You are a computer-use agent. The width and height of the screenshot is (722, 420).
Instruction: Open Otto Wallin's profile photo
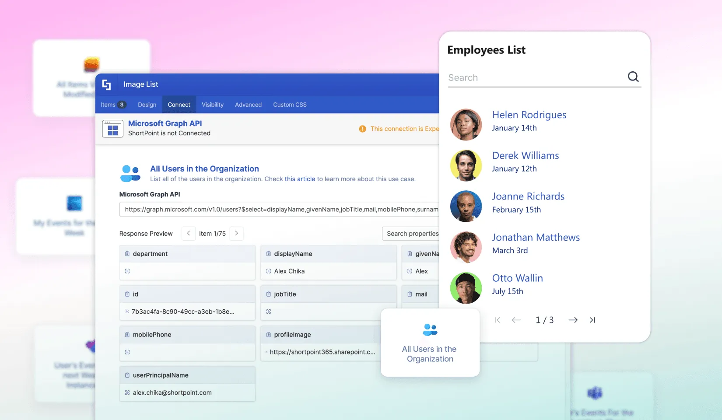click(466, 288)
